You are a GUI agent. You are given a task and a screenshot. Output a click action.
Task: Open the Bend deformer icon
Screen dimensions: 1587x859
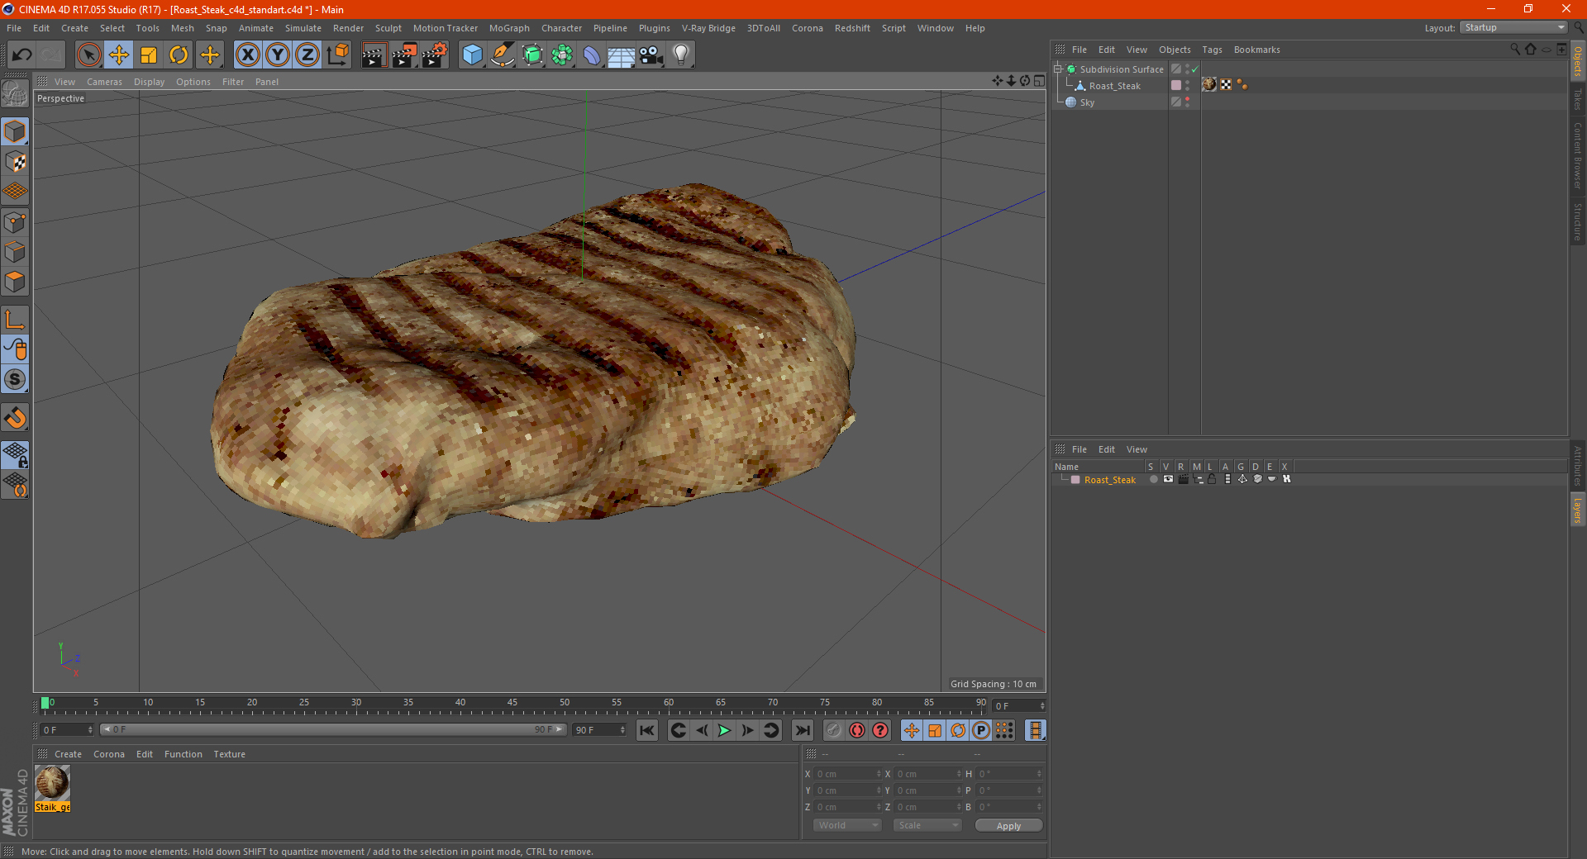click(x=592, y=55)
